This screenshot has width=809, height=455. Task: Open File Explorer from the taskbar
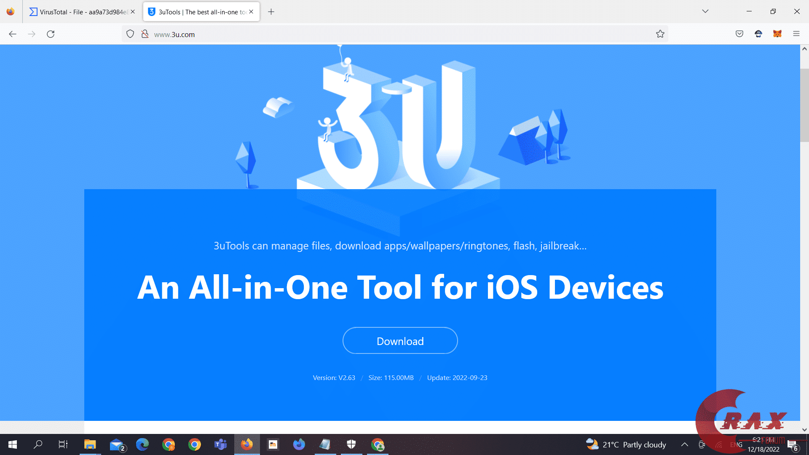click(x=90, y=444)
